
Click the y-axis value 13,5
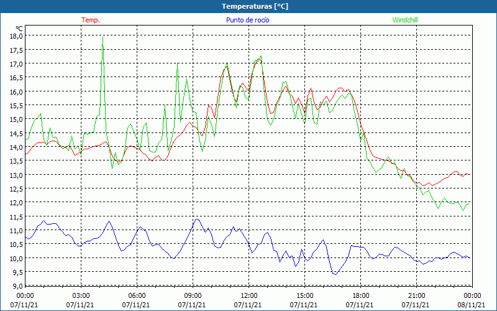coord(16,161)
